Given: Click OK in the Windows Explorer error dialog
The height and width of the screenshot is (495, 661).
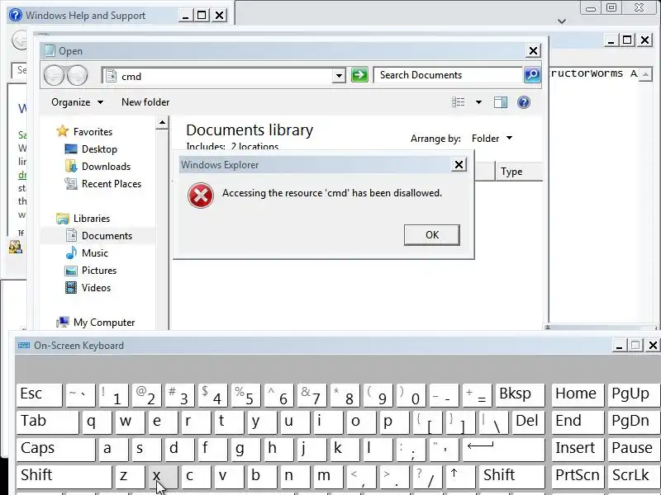Looking at the screenshot, I should (x=431, y=235).
